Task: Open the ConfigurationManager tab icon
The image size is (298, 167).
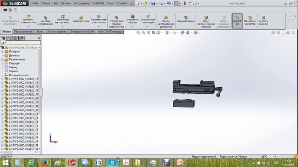Action: click(15, 38)
